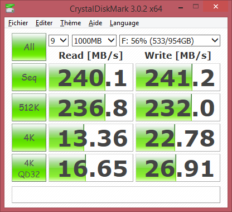Open the Language menu
This screenshot has height=212, width=232.
(124, 23)
